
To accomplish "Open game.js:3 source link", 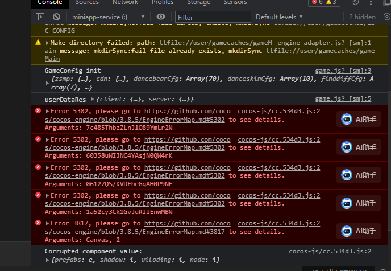I will click(343, 71).
